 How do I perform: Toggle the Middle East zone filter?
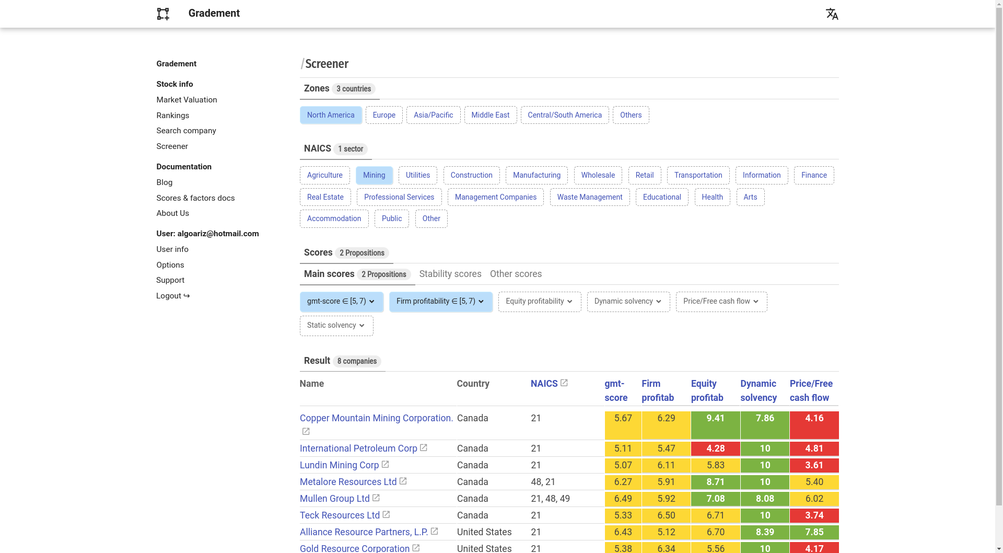[490, 115]
